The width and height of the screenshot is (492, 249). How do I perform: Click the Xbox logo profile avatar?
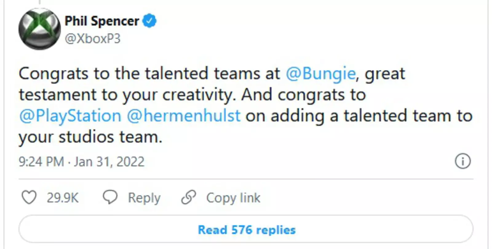pyautogui.click(x=39, y=29)
